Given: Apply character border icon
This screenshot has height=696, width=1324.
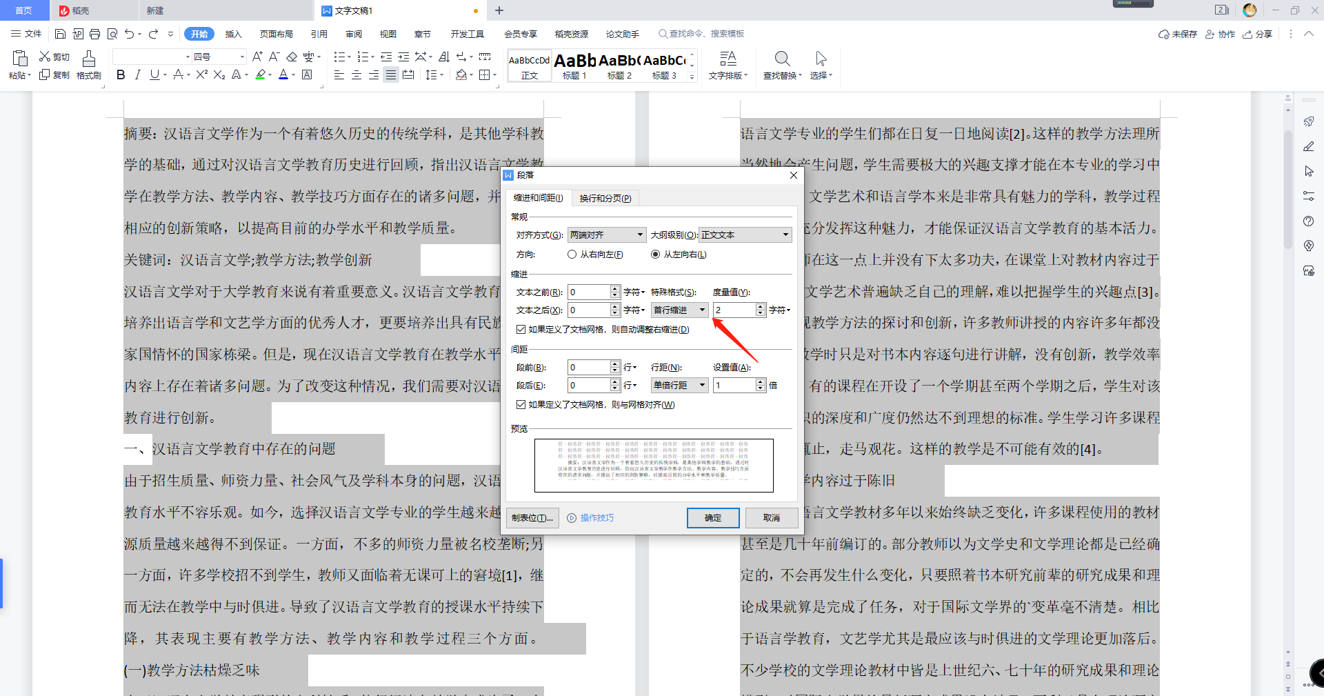Looking at the screenshot, I should [308, 74].
